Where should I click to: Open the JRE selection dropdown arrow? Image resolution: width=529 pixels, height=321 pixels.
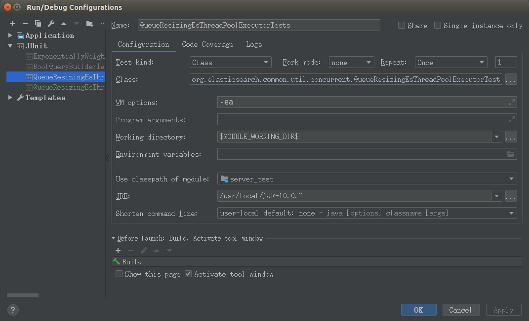tap(496, 196)
